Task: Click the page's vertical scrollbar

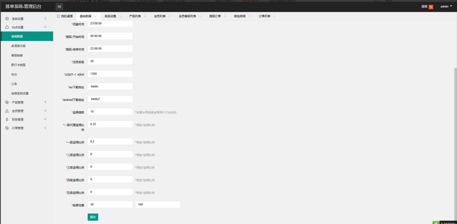Action: coord(455,135)
